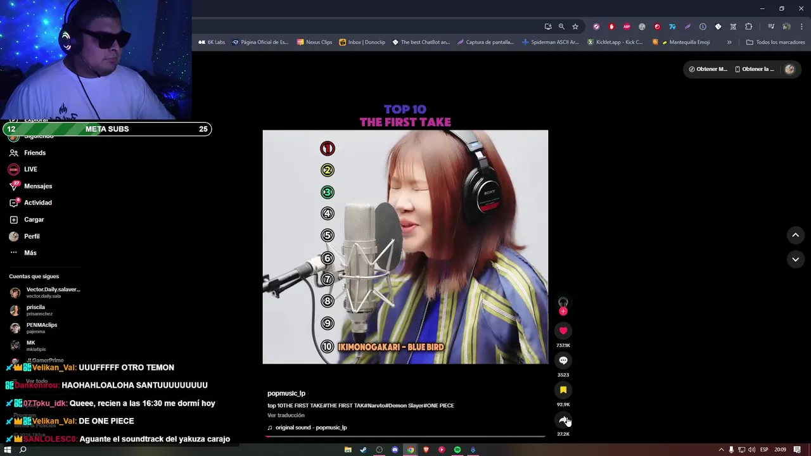Open Página Oficial de Es... bookmark

[x=260, y=42]
